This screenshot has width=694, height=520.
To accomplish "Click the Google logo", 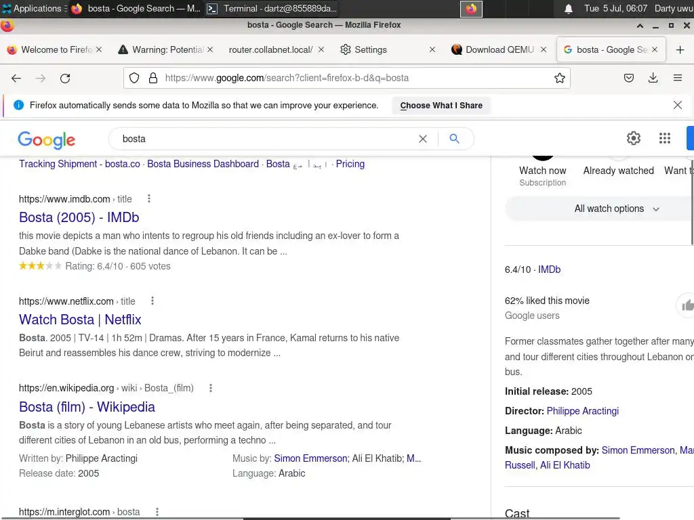I will [x=47, y=139].
